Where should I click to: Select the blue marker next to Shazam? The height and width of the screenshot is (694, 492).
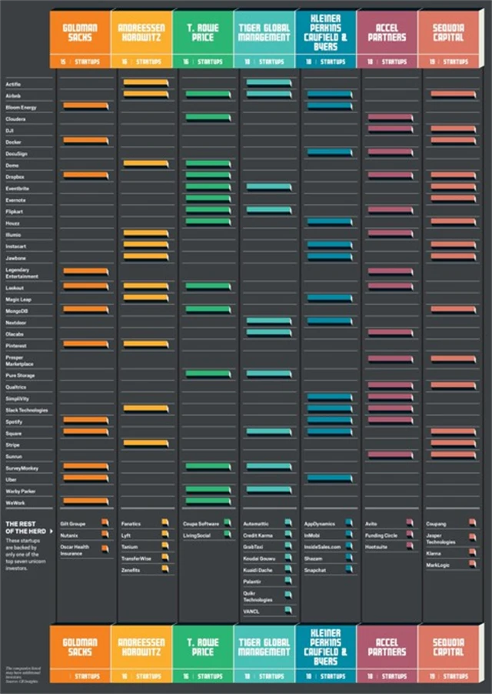tap(348, 558)
